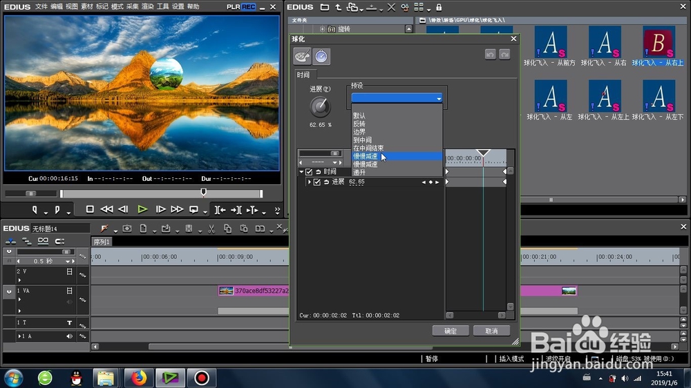This screenshot has height=388, width=691.
Task: Expand the 进展 row in keyframe list
Action: click(310, 182)
